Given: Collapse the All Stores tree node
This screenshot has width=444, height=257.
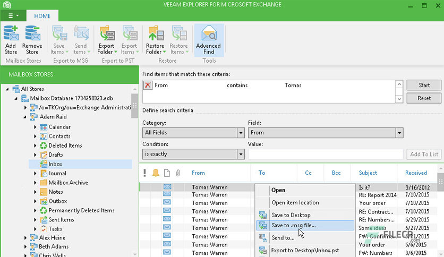Looking at the screenshot, I should [7, 89].
